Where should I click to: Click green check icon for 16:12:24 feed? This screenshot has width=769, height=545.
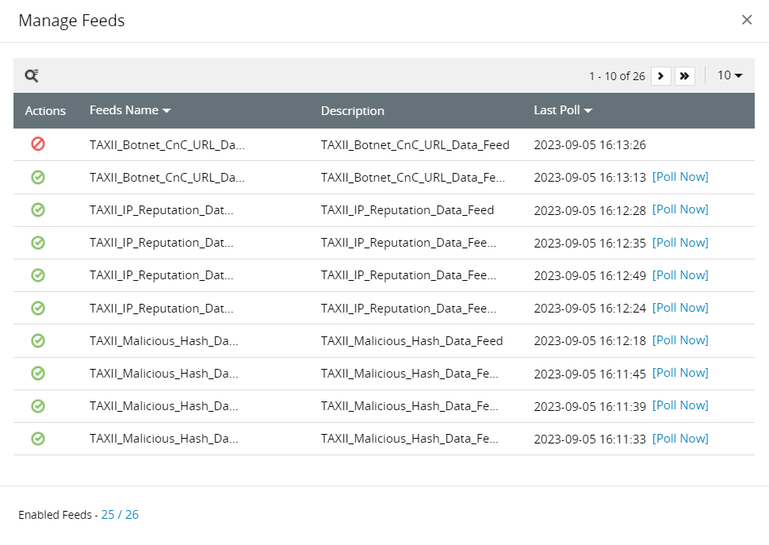(38, 308)
